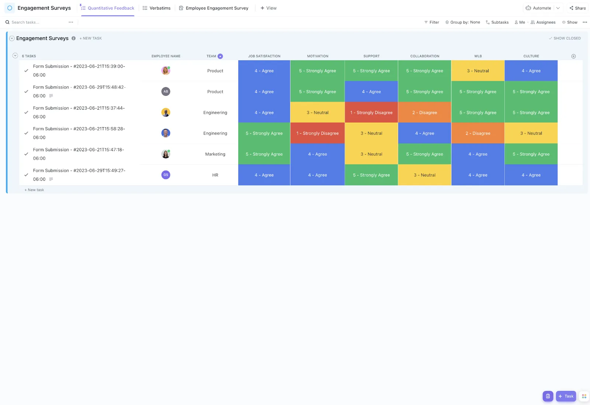Toggle status check of 15:39:00 submission
The width and height of the screenshot is (590, 405).
pyautogui.click(x=26, y=70)
